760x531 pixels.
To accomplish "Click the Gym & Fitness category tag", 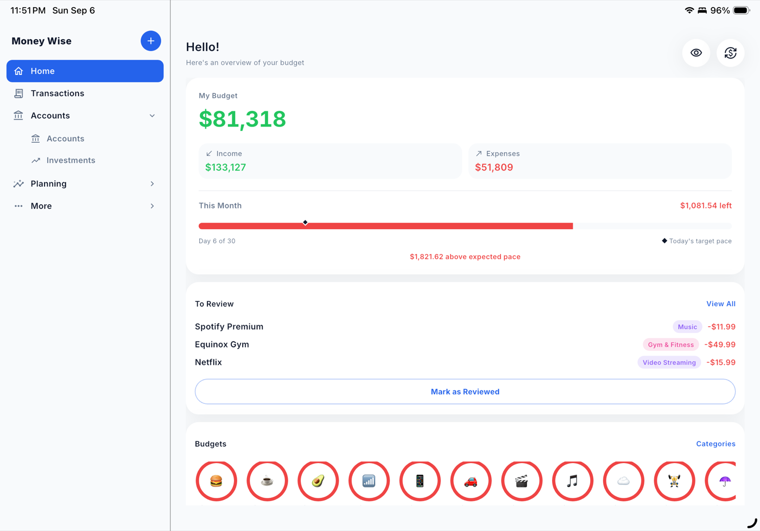I will 670,345.
